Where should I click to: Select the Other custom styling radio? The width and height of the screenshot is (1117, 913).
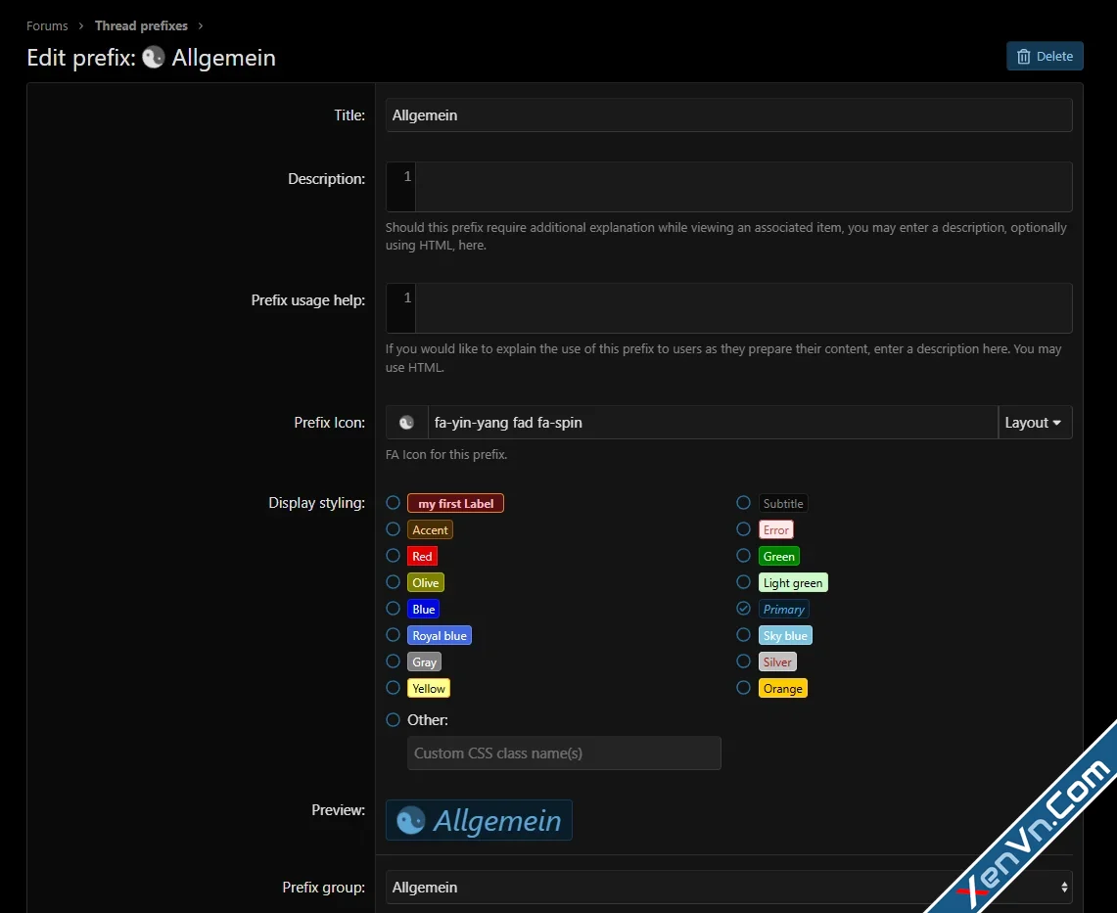tap(393, 719)
